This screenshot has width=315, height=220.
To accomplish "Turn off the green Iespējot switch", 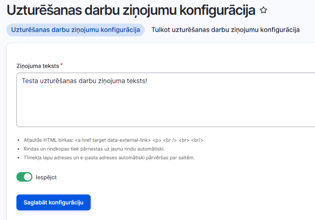I will coord(24,177).
